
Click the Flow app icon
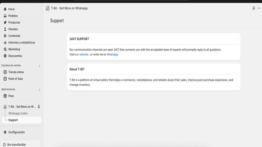[x=5, y=96]
